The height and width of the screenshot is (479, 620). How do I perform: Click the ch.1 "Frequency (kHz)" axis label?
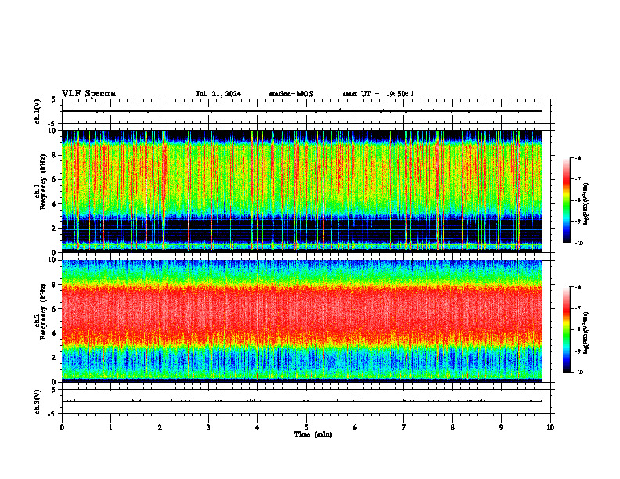(x=43, y=182)
